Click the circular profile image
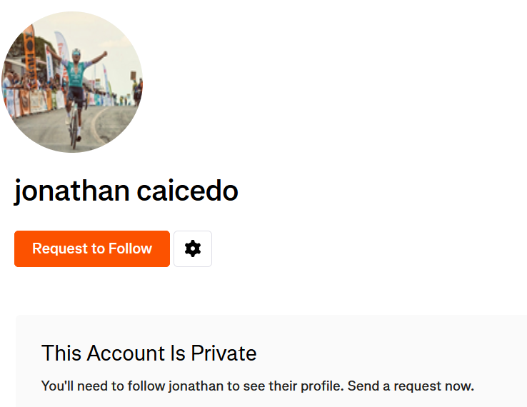This screenshot has width=527, height=407. [x=71, y=81]
